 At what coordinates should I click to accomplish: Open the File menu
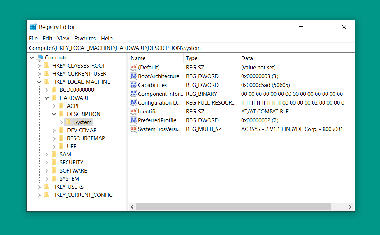pos(33,39)
